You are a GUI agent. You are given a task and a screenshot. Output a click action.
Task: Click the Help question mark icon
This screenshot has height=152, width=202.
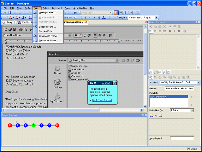coord(75,13)
